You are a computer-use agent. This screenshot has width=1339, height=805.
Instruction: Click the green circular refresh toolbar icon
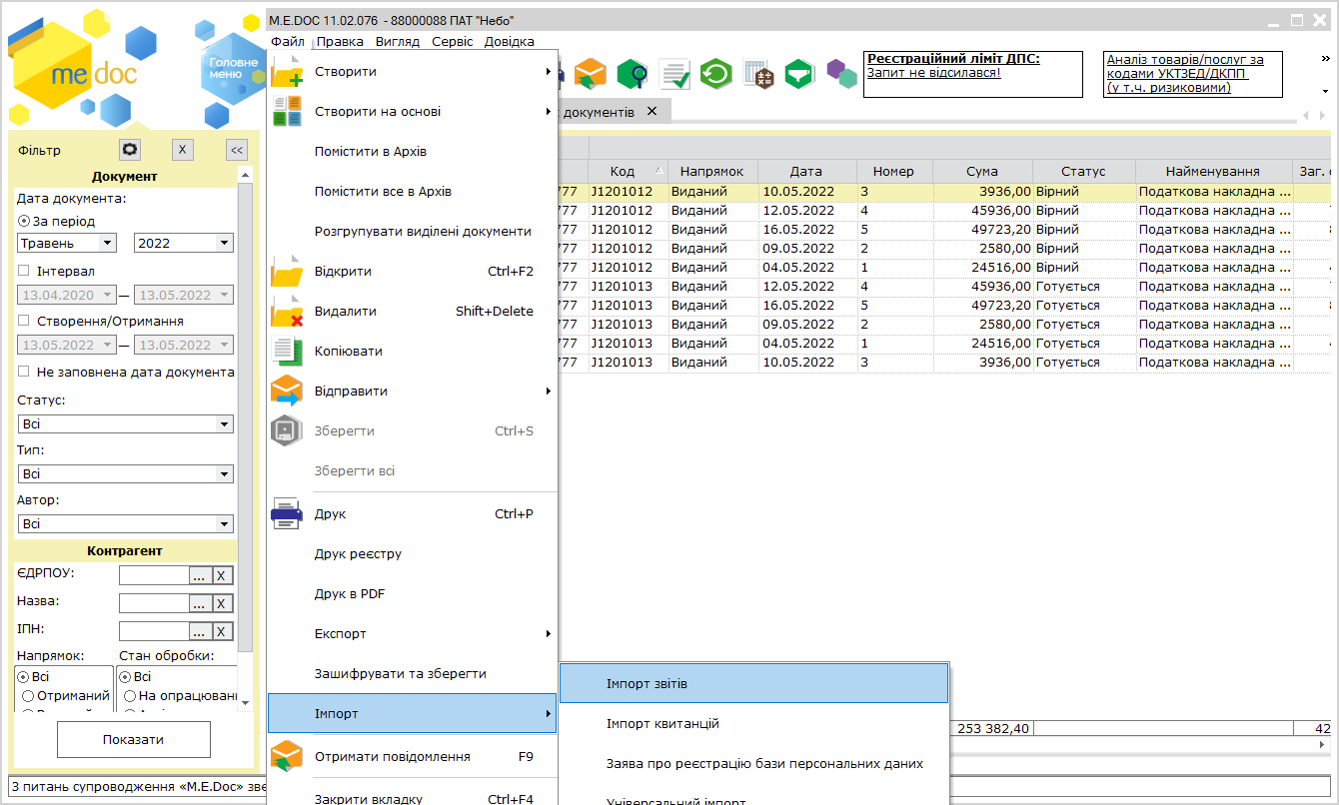715,74
